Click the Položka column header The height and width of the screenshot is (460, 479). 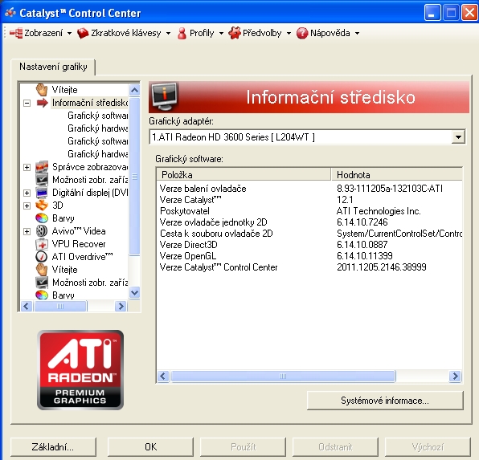[x=244, y=174]
